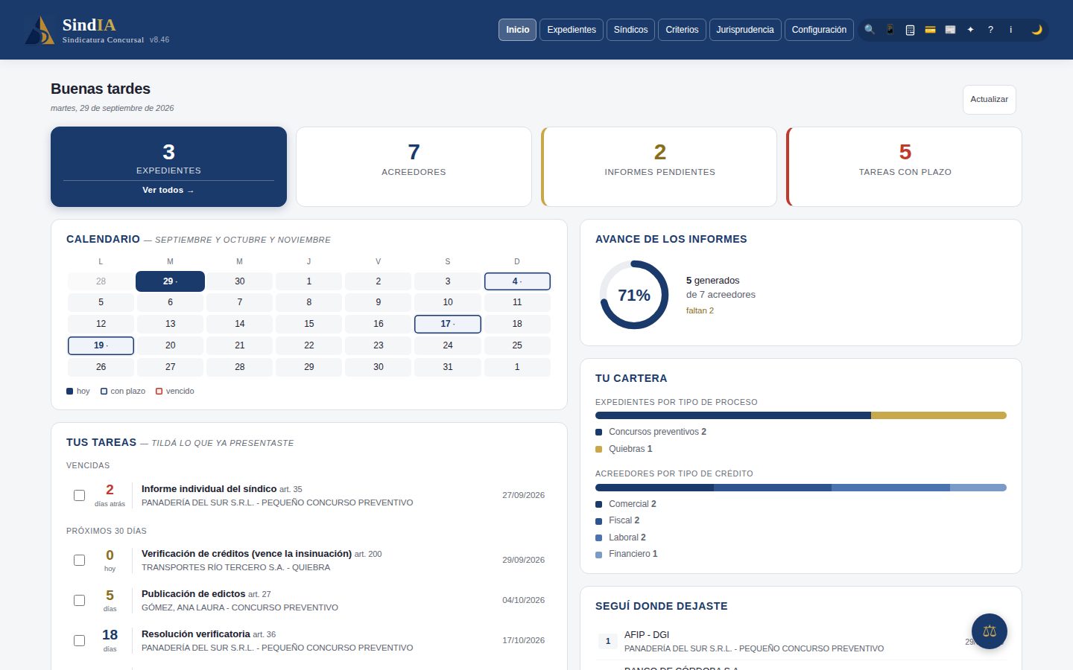Viewport: 1073px width, 670px height.
Task: Click the sparkle star icon
Action: point(970,30)
